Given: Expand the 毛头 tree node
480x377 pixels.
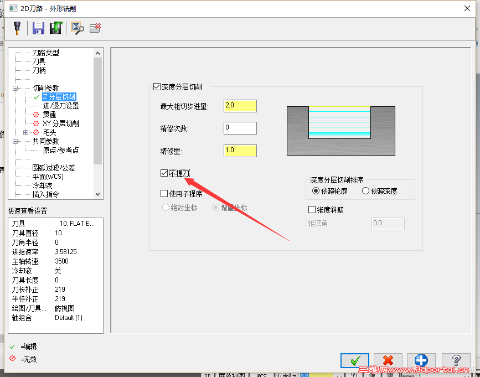Looking at the screenshot, I should click(x=25, y=132).
